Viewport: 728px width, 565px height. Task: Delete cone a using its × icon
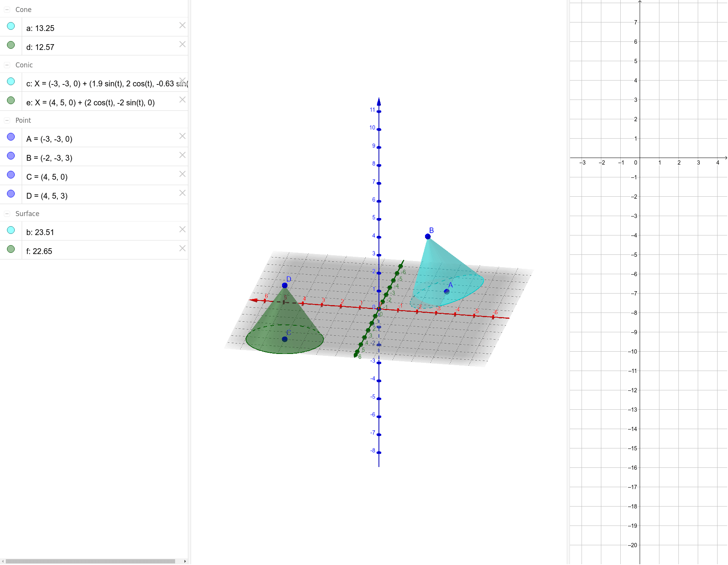coord(182,26)
